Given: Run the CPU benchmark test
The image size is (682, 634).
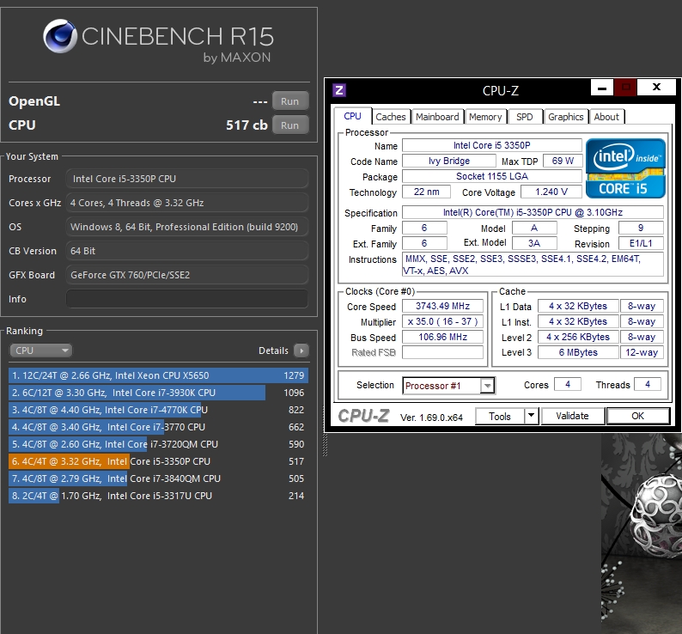Looking at the screenshot, I should click(289, 125).
